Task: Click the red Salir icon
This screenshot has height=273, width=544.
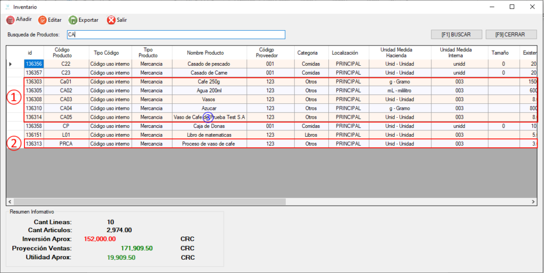Action: (111, 20)
